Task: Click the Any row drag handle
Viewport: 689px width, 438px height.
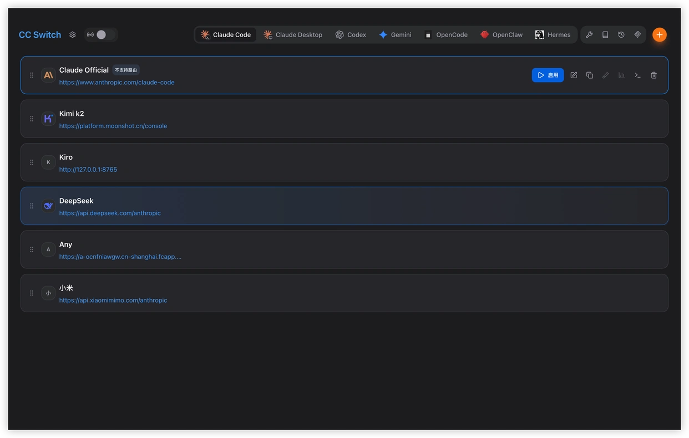Action: click(32, 249)
